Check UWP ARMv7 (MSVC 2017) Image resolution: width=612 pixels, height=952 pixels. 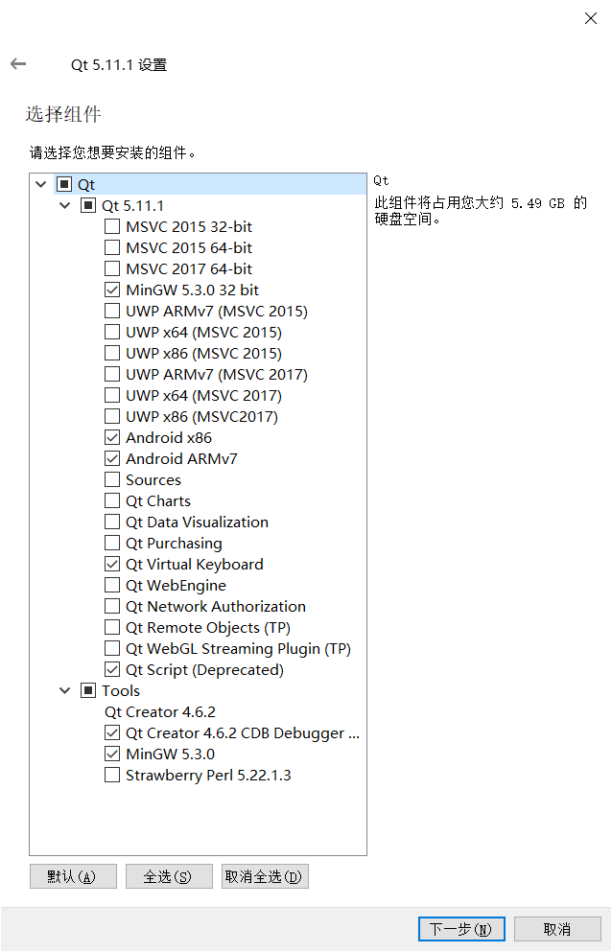pyautogui.click(x=112, y=375)
